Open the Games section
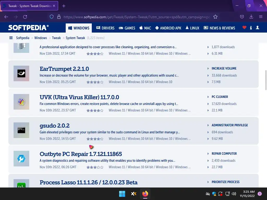 click(127, 28)
